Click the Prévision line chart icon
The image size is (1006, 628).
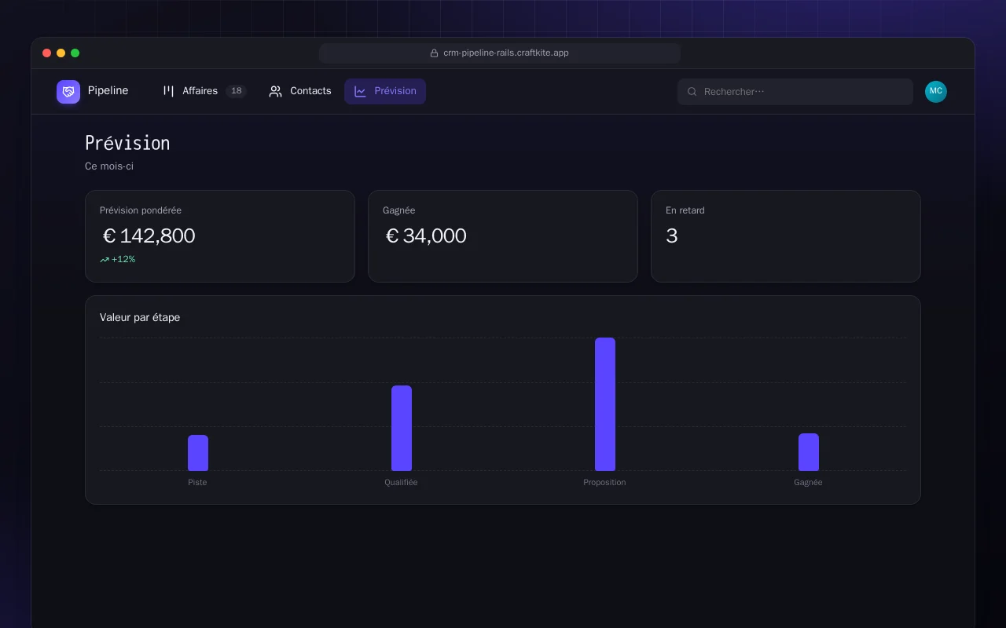coord(360,91)
